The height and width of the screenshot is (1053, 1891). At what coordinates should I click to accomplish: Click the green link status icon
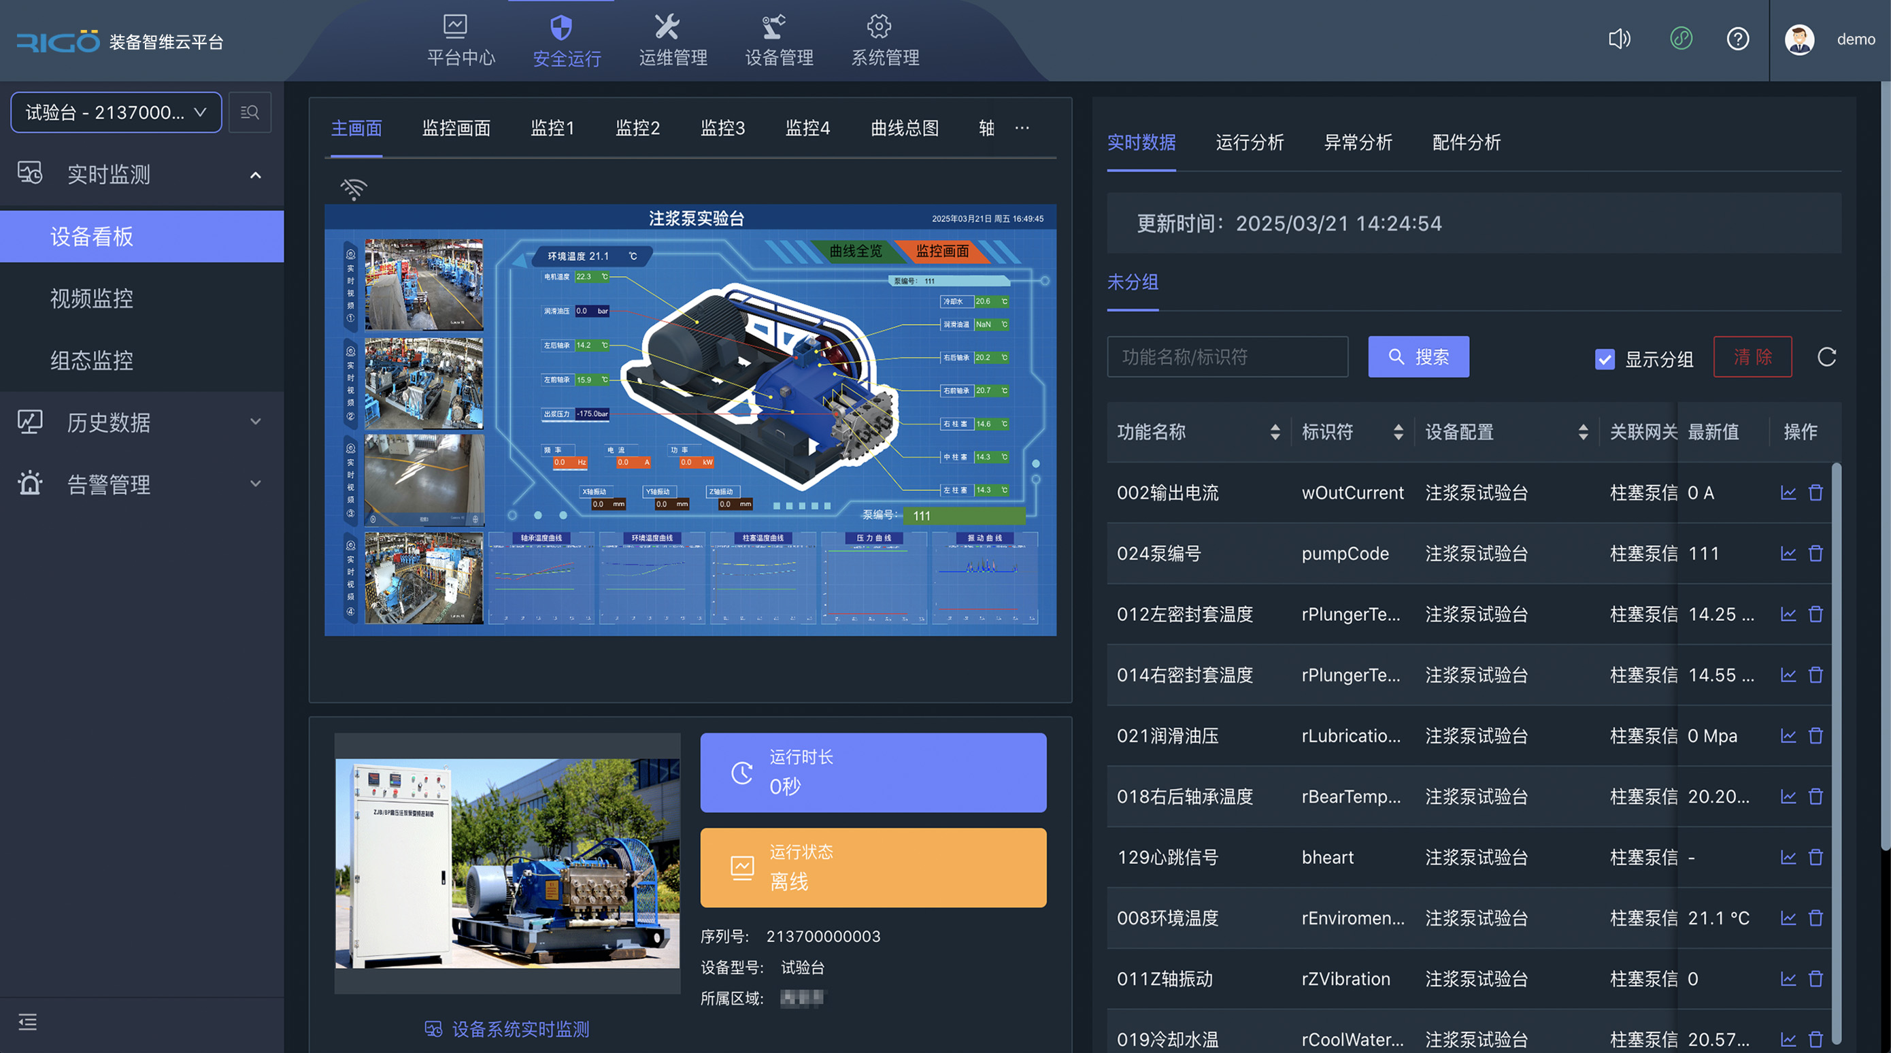[1681, 39]
